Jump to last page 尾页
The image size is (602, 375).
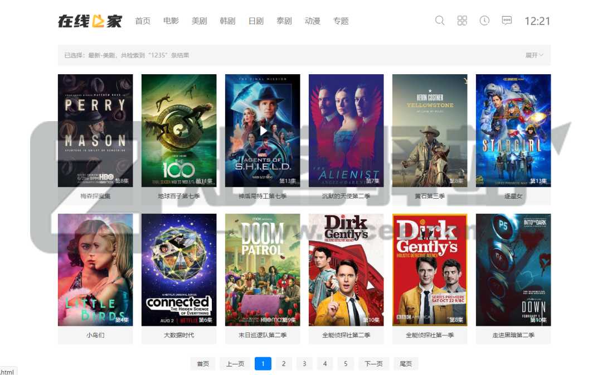coord(406,364)
